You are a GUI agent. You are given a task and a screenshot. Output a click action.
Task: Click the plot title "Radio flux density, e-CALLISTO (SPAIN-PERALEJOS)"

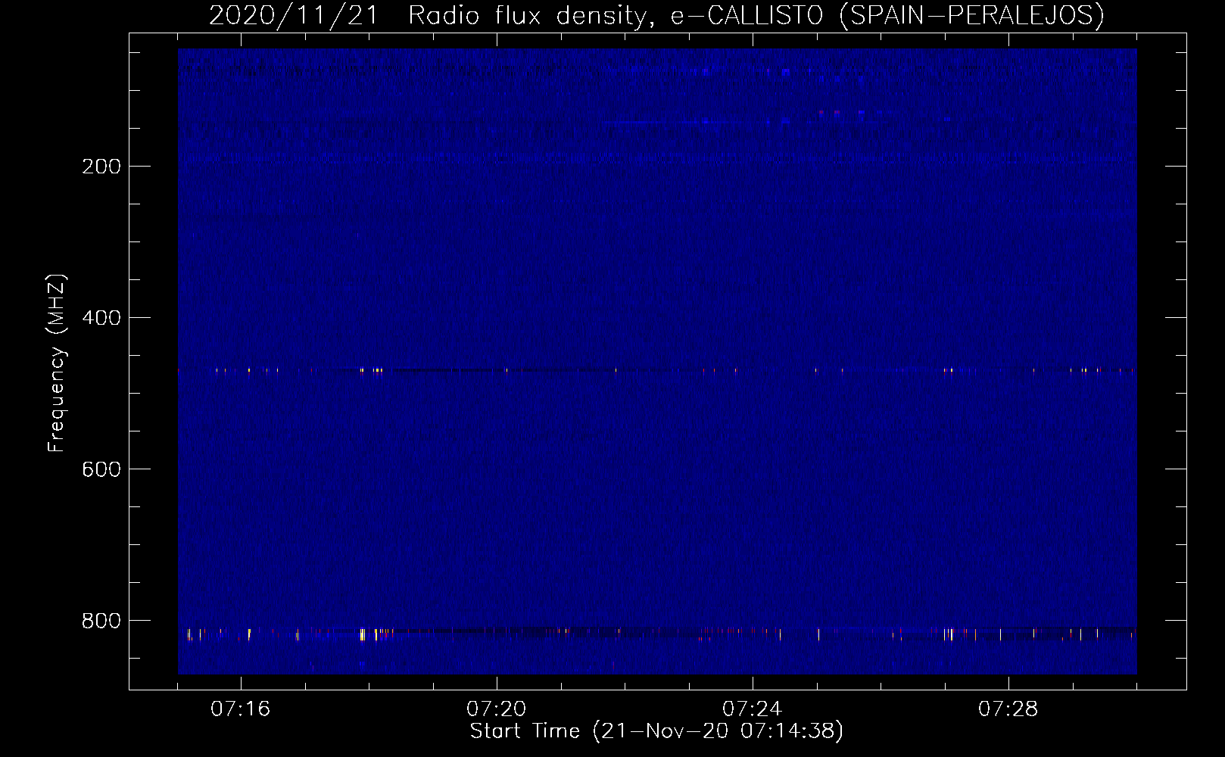[756, 15]
